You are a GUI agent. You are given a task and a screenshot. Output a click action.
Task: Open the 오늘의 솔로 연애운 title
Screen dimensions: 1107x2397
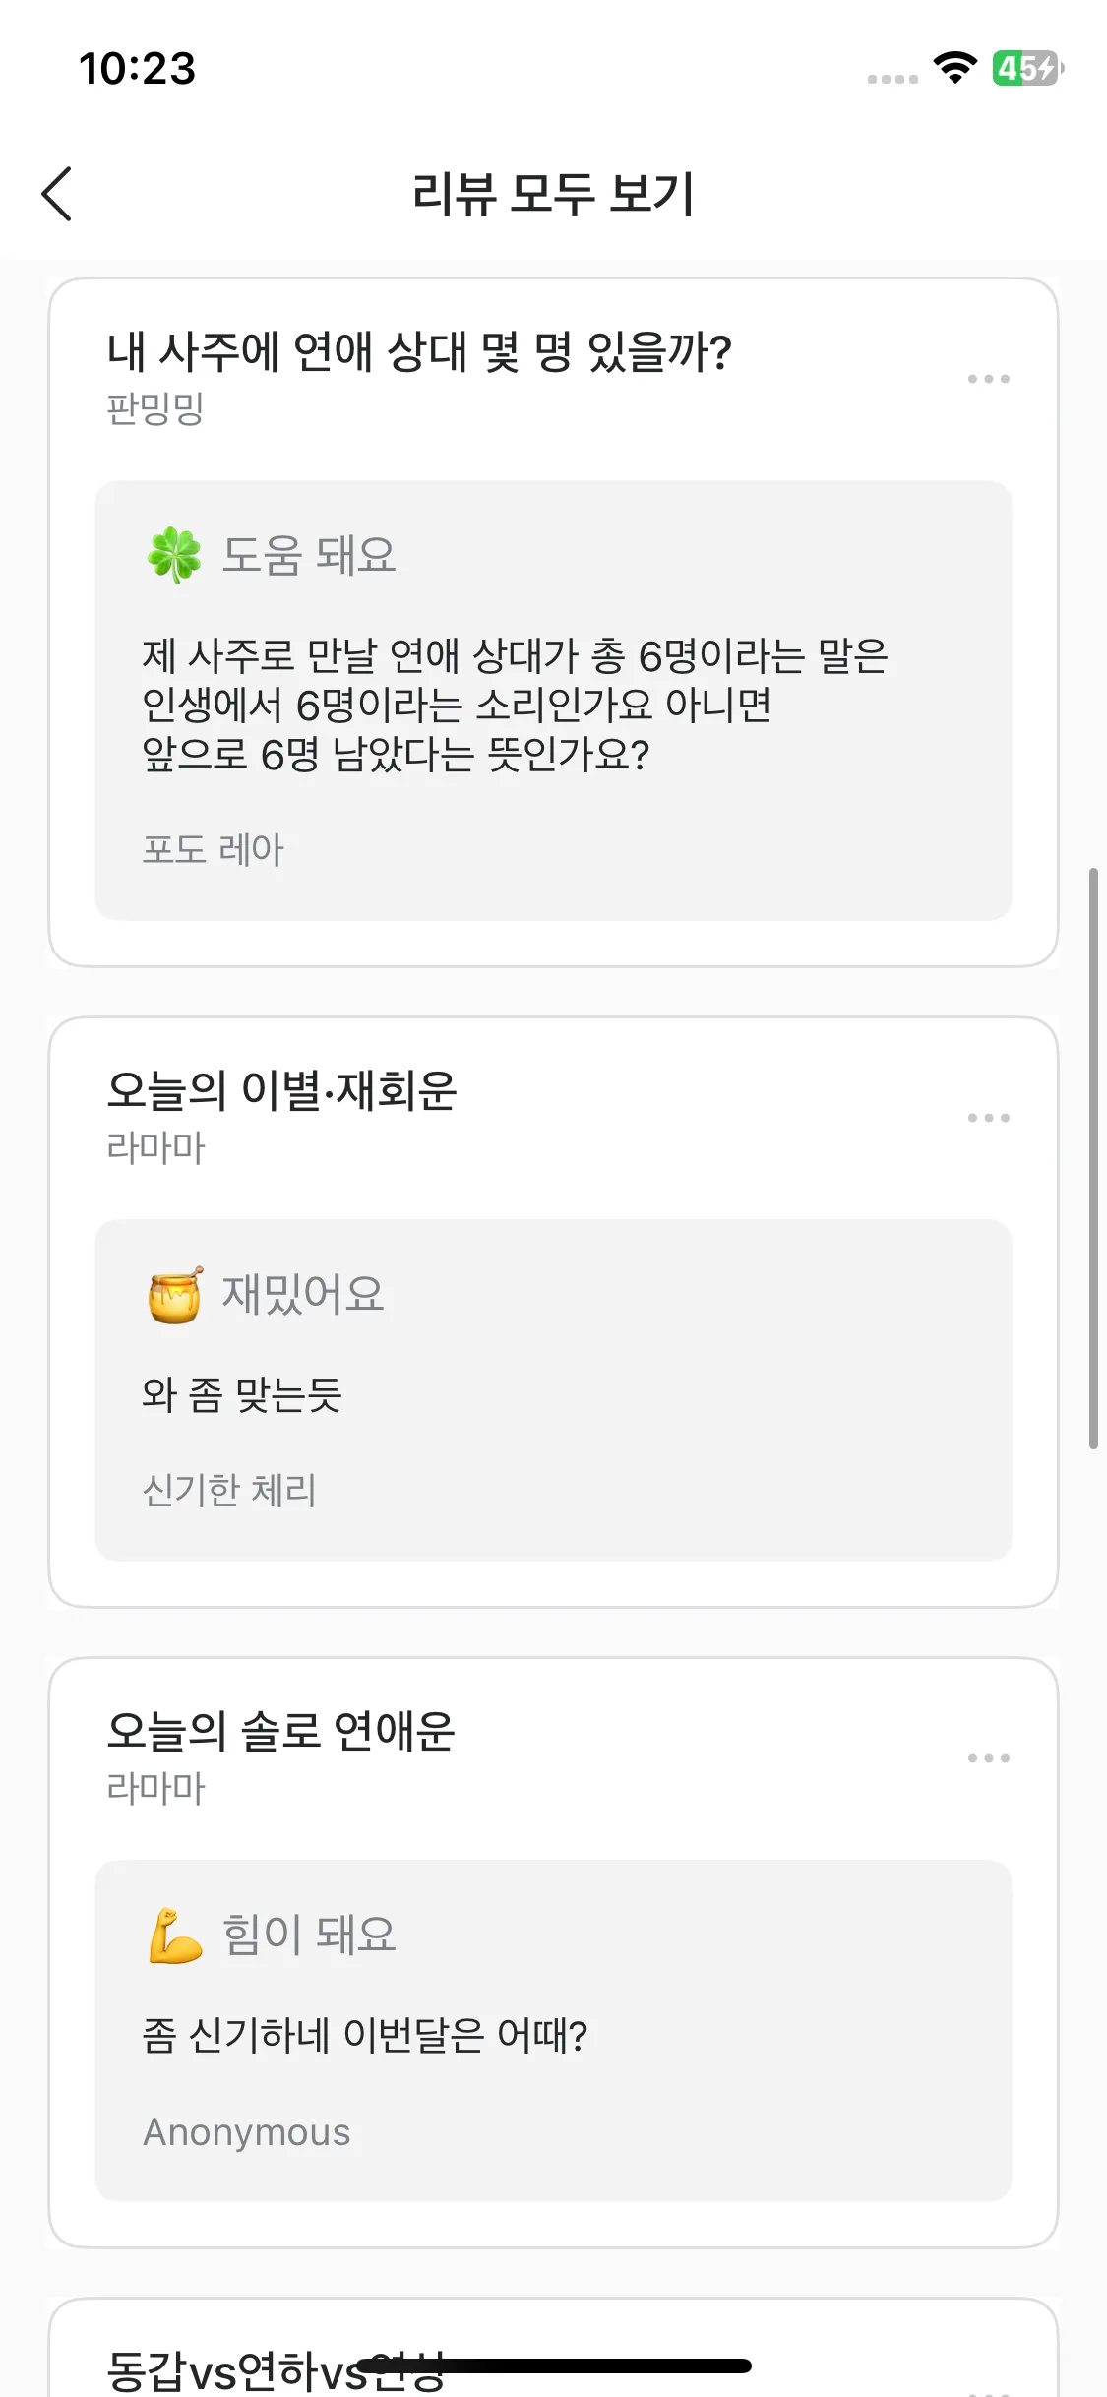(280, 1731)
